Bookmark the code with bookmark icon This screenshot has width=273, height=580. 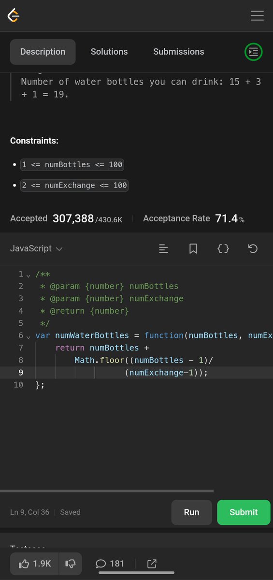tap(193, 249)
